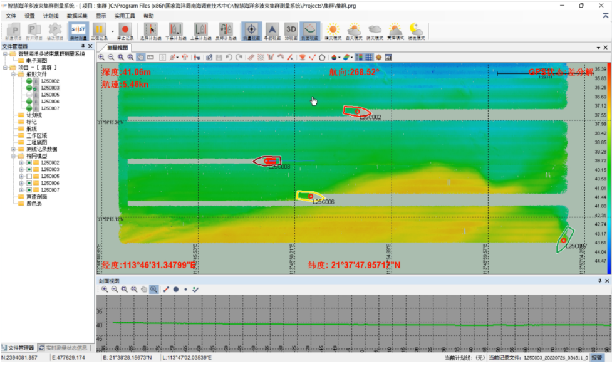Toggle the L25C007 grid model checkbox
This screenshot has width=612, height=366.
(x=28, y=190)
